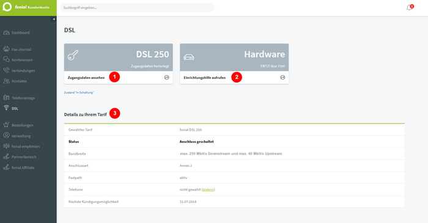
Task: Click 'Zugangsdaten hinterlegt' subtitle text
Action: pos(150,66)
